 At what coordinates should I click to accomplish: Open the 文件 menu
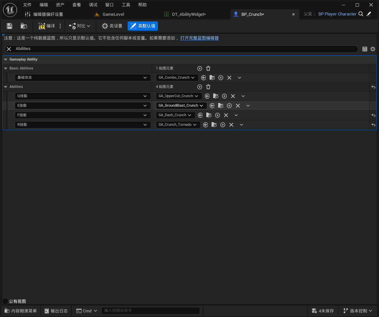pyautogui.click(x=27, y=5)
